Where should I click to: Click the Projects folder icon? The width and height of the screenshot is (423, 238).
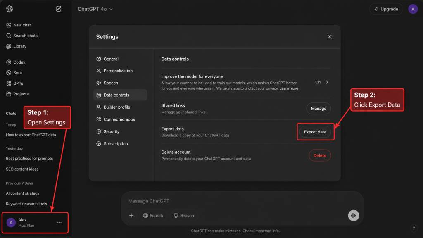(9, 94)
